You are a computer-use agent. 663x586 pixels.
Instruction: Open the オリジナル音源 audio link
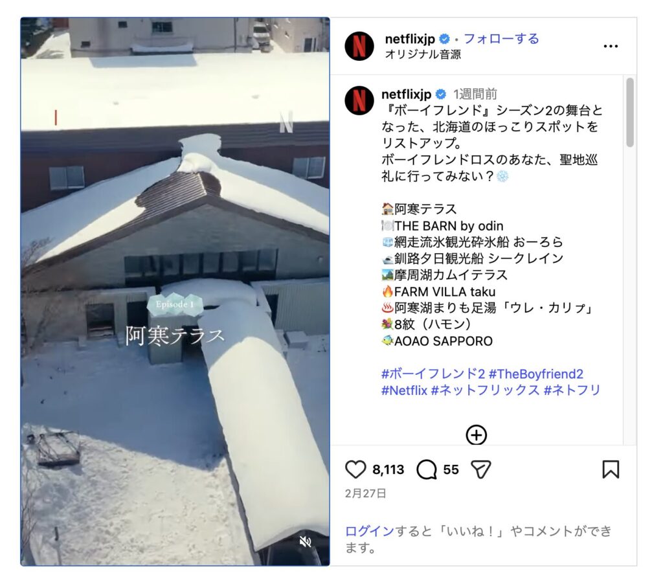(x=423, y=54)
